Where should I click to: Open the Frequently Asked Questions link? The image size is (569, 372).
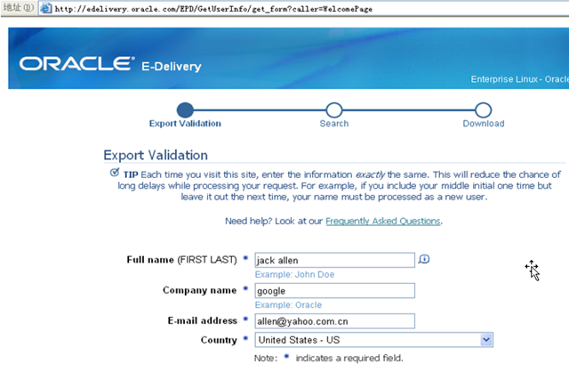point(382,221)
